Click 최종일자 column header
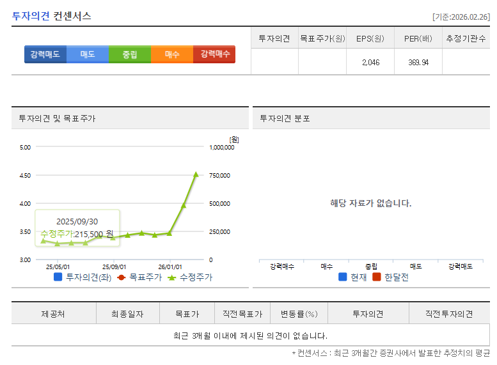This screenshot has width=497, height=365. point(128,314)
